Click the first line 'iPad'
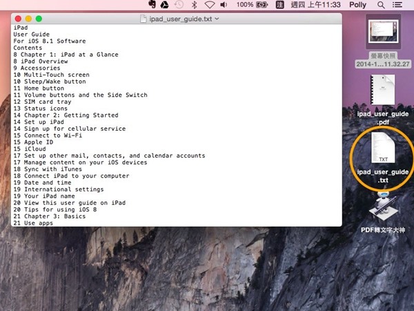Viewport: 414px width, 311px height. pos(21,28)
